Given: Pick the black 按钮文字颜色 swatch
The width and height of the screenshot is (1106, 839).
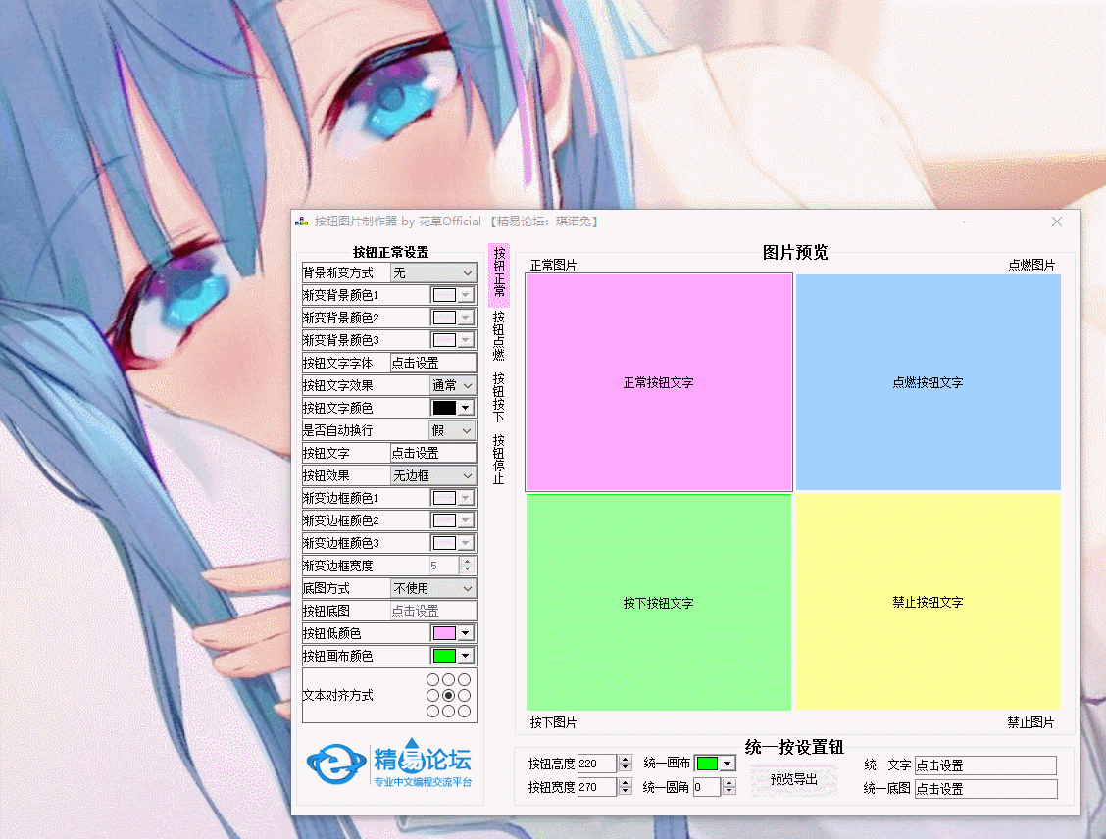Looking at the screenshot, I should [444, 408].
